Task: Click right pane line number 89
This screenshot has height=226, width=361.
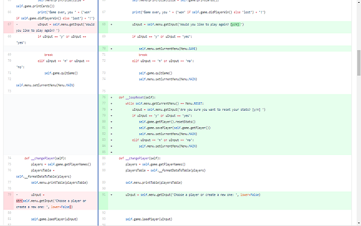Action: (104, 182)
